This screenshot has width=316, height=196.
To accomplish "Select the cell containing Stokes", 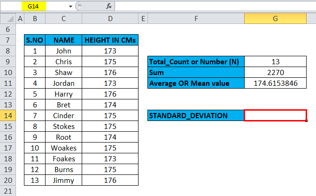I will pyautogui.click(x=64, y=127).
